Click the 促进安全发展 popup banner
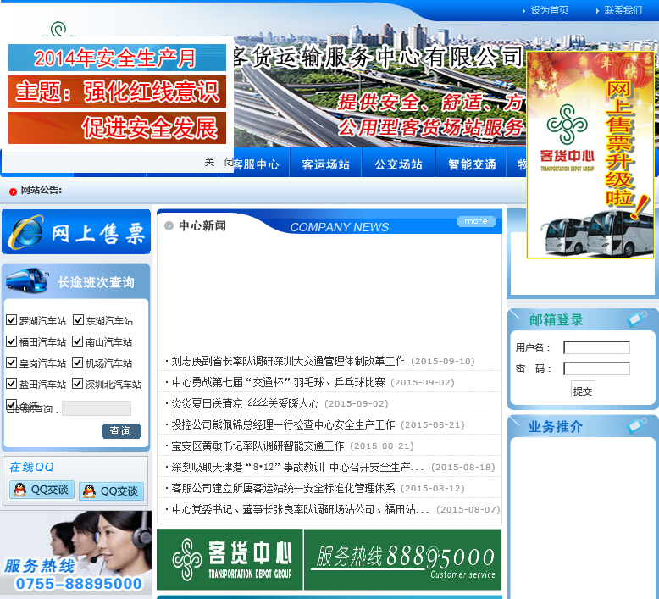 117,128
